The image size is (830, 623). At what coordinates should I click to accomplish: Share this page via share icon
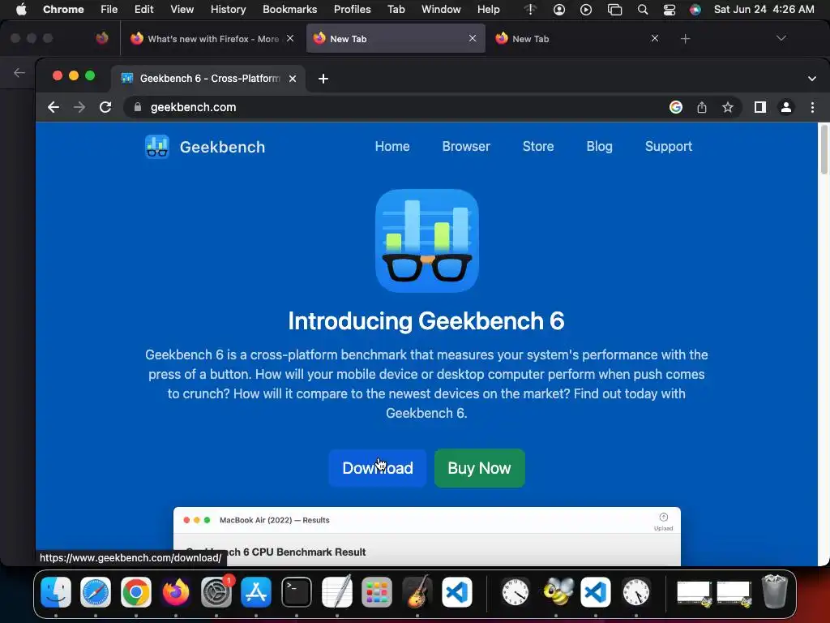tap(702, 108)
